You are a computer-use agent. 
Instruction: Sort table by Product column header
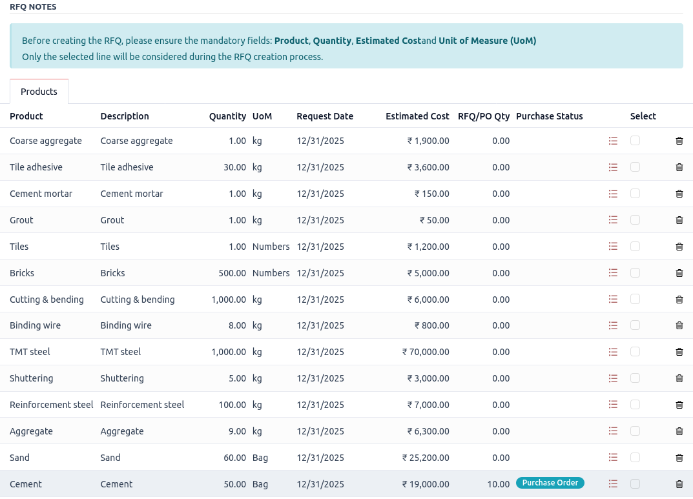point(26,116)
